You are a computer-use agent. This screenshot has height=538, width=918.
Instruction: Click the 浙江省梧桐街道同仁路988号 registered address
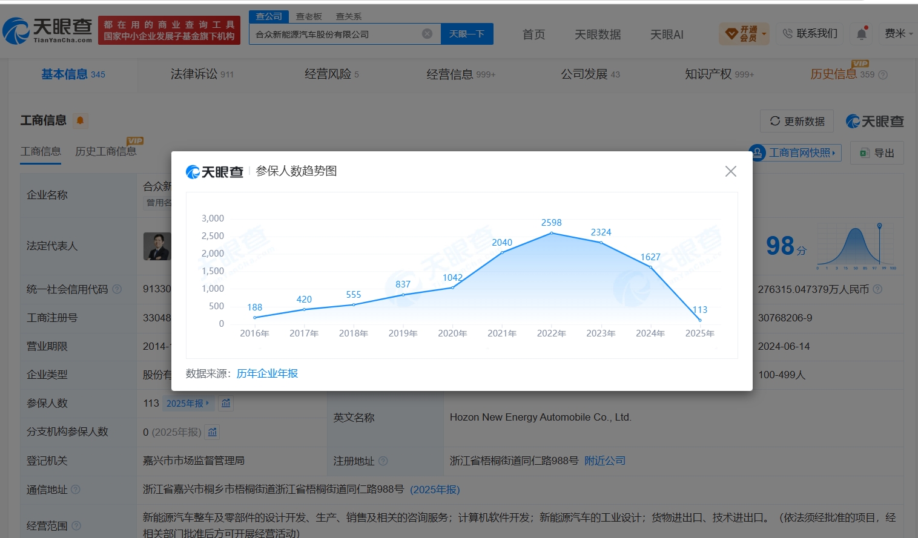tap(514, 461)
